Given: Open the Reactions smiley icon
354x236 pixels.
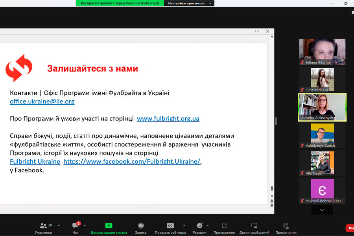Looking at the screenshot, I should (199, 225).
